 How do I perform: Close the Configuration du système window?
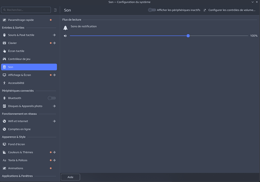pos(257,2)
